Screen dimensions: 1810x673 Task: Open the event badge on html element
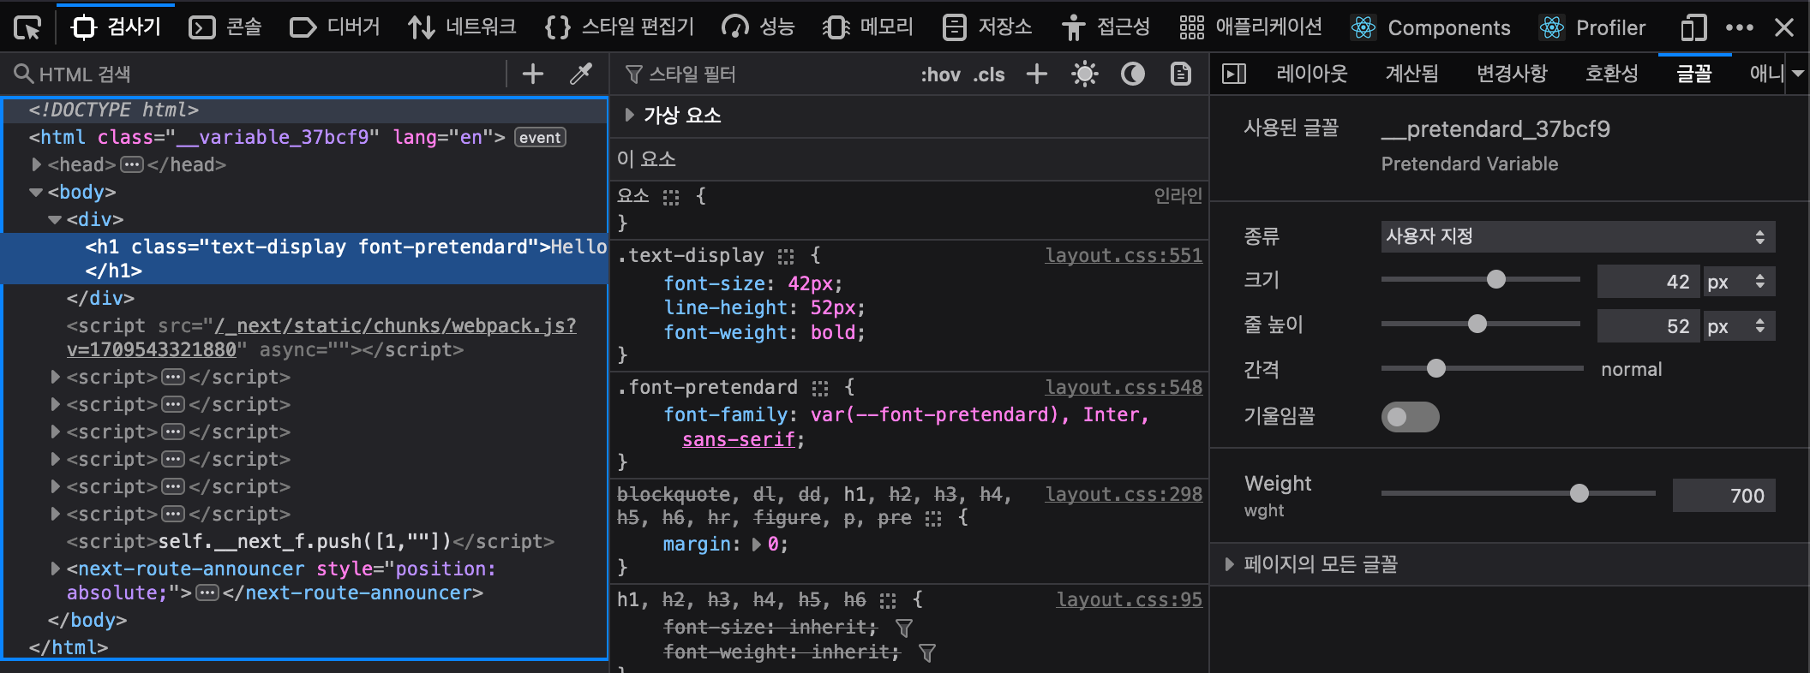click(540, 137)
